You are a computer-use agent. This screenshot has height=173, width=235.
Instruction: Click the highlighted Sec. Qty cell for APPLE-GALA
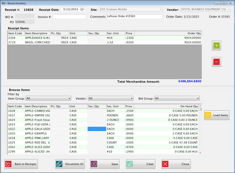97,129
